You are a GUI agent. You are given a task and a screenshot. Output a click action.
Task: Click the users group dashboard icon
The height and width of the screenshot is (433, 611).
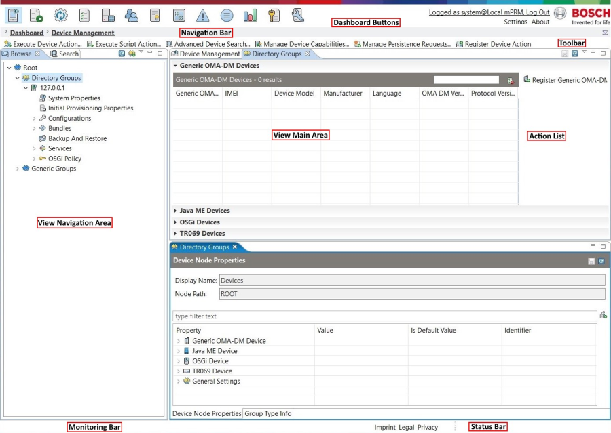click(131, 16)
